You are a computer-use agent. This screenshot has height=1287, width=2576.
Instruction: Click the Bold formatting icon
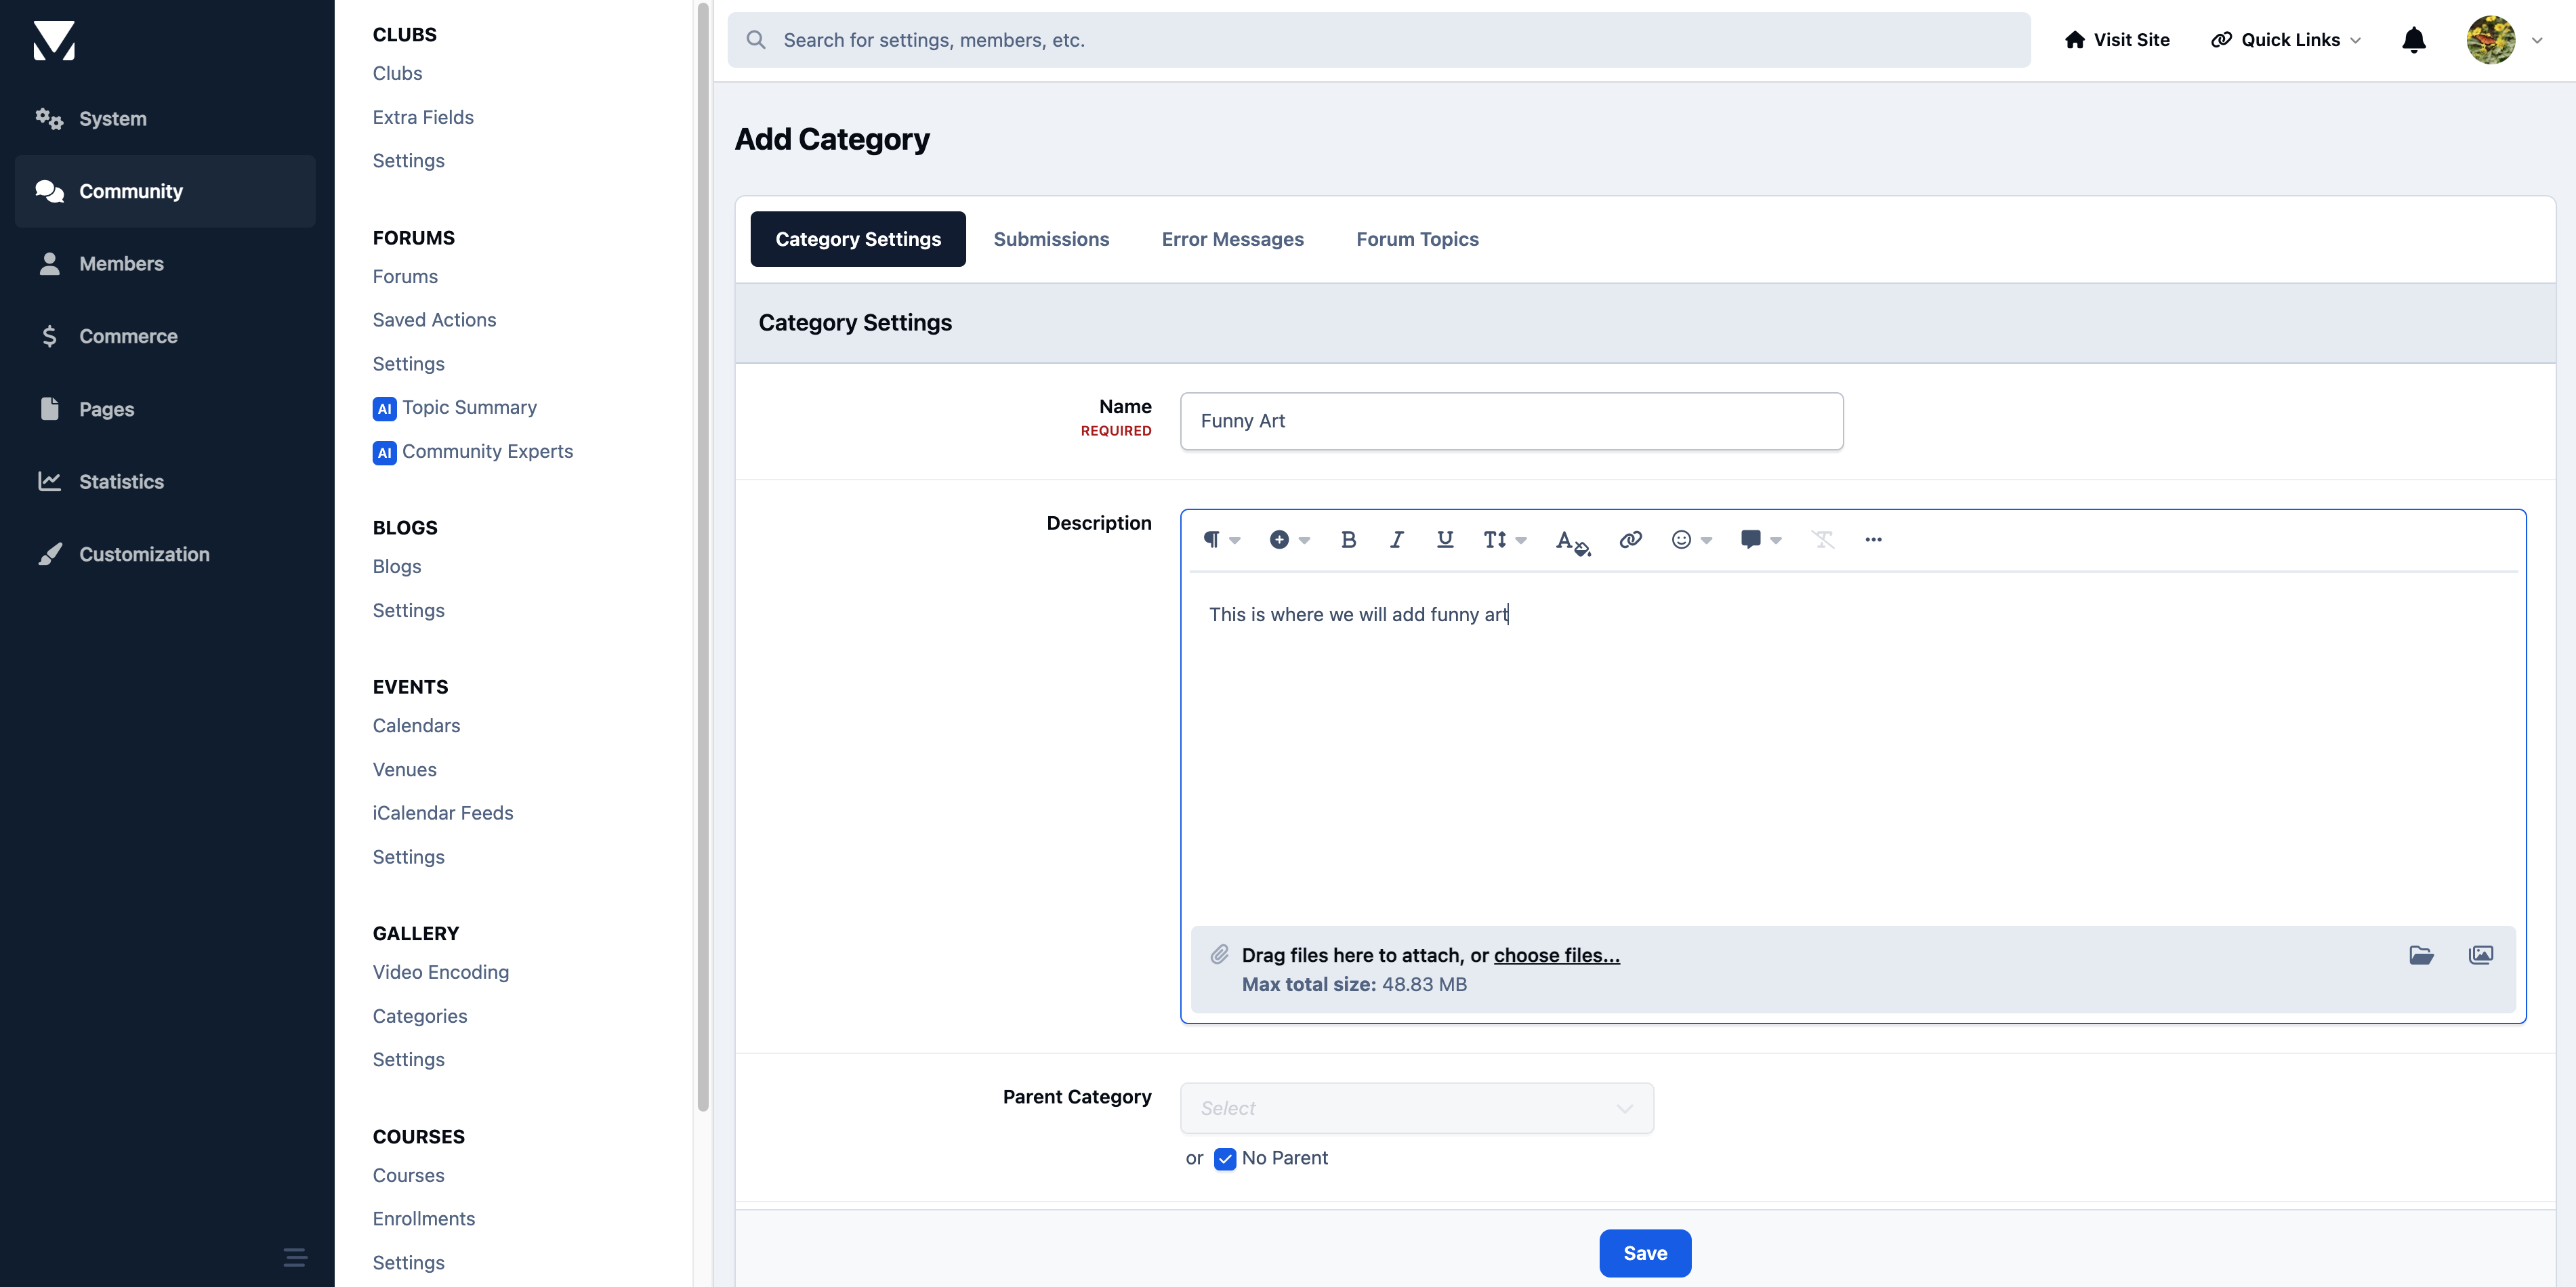[1348, 540]
